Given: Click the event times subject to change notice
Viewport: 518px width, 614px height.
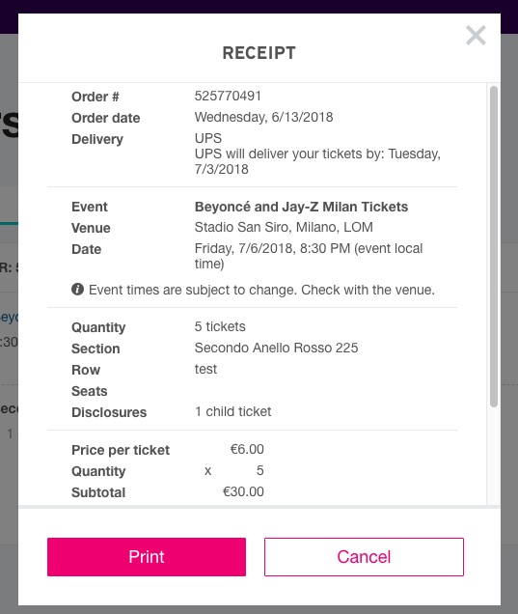Looking at the screenshot, I should (261, 290).
